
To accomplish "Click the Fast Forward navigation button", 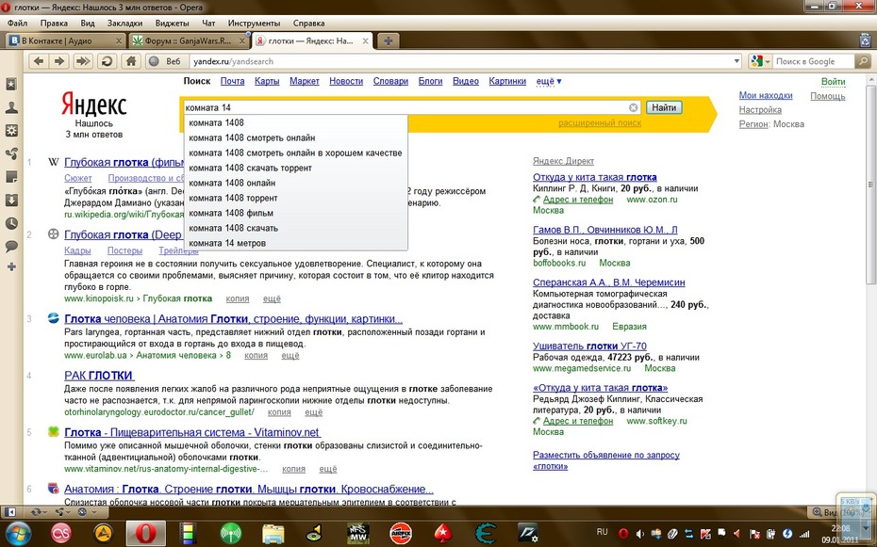I will click(83, 61).
